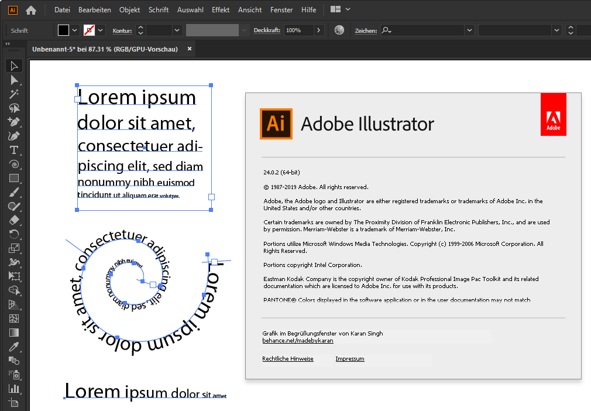The height and width of the screenshot is (411, 591).
Task: Click the Zeichen font search field
Action: 422,30
